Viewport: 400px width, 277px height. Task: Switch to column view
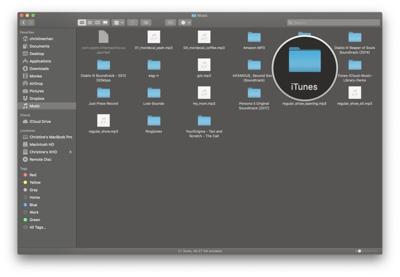click(x=97, y=22)
